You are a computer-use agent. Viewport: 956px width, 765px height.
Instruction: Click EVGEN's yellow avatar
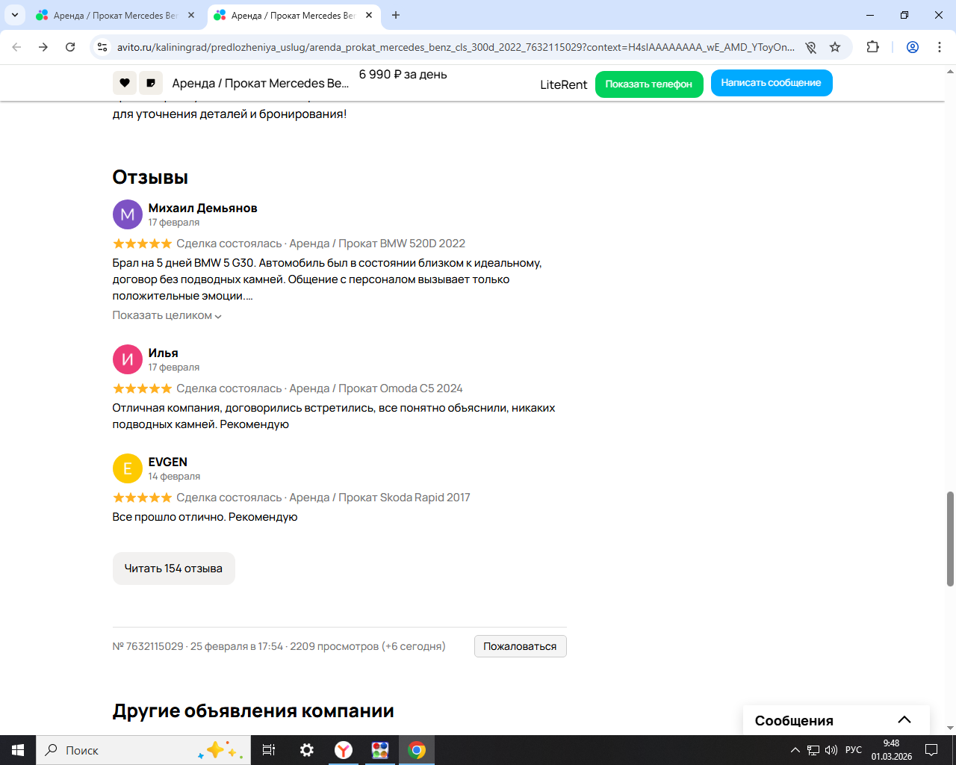128,468
